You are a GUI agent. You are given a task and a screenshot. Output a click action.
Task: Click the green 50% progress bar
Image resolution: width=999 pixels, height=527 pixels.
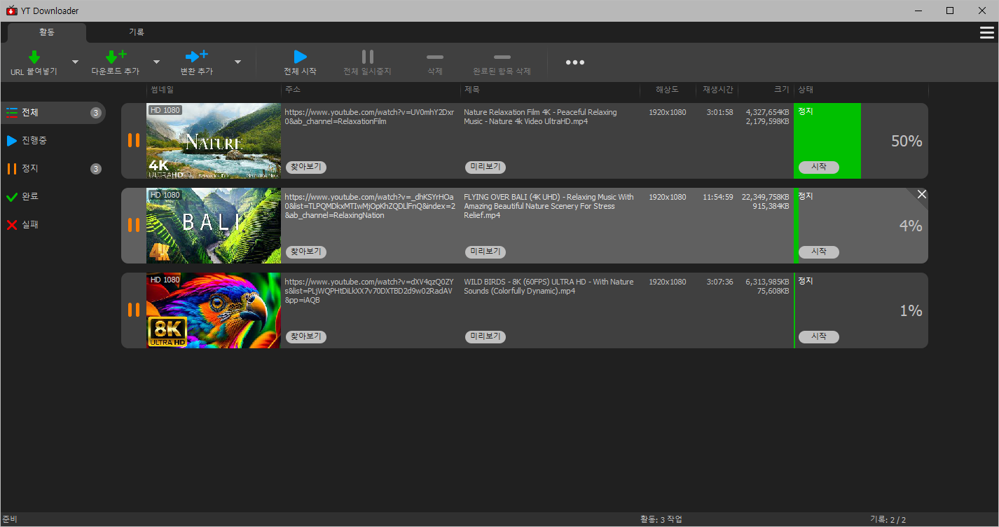click(827, 141)
